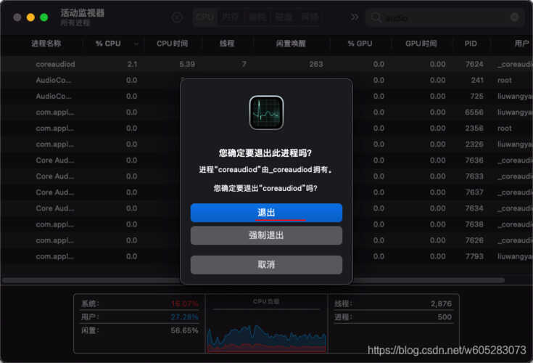533x363 pixels.
Task: Sort by CPU时间 column header
Action: [172, 44]
